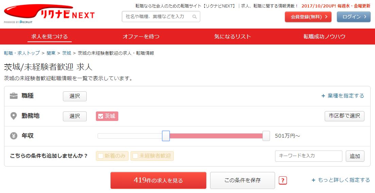375x193 pixels.
Task: Check the 新着のみ checkbox
Action: (x=101, y=156)
